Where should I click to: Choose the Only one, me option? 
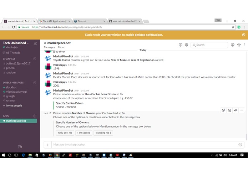(65, 133)
